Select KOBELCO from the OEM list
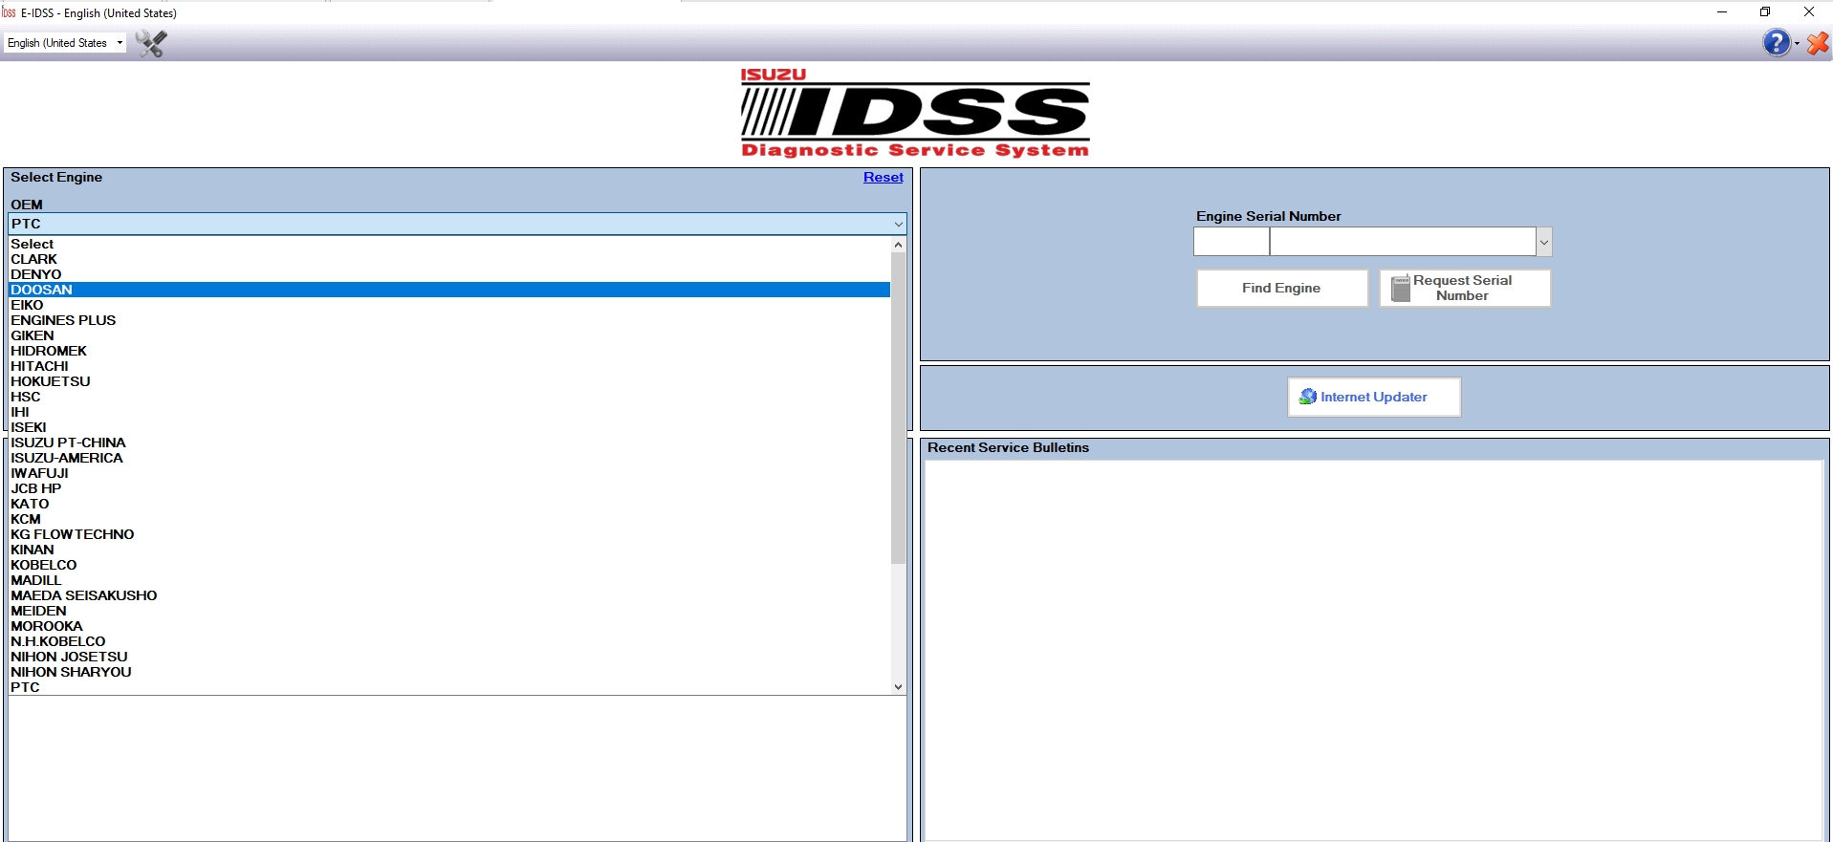1833x842 pixels. point(449,565)
